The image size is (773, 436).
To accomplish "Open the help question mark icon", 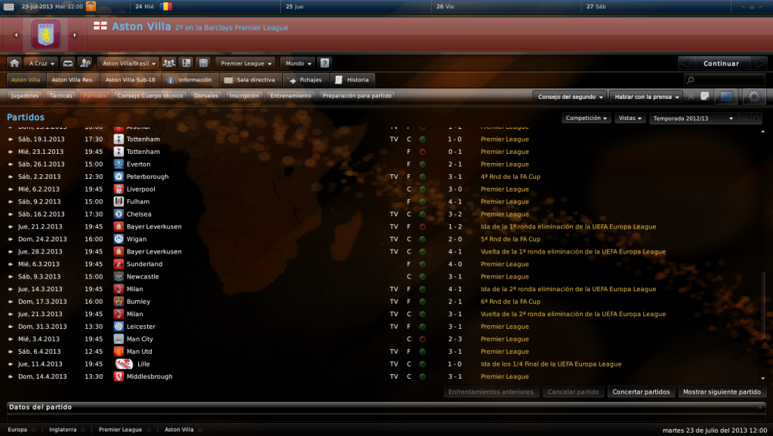I will point(325,63).
